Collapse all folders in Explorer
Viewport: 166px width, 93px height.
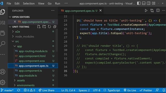55,27
